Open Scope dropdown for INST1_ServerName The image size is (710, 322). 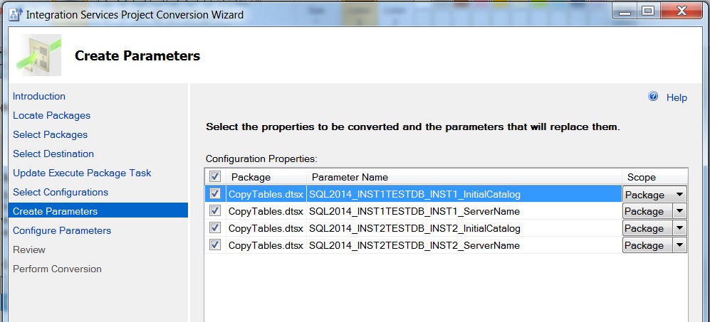679,211
